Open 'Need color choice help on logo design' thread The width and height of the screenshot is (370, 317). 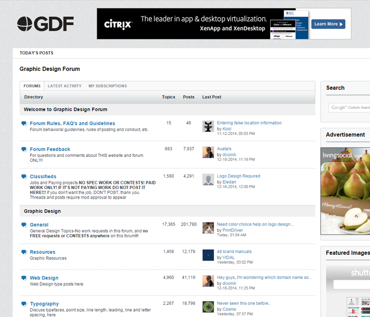point(255,225)
